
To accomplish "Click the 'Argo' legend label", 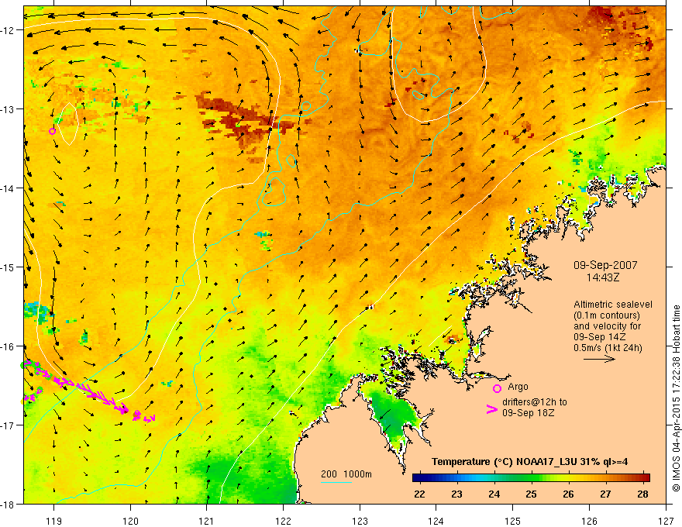I will [x=518, y=387].
